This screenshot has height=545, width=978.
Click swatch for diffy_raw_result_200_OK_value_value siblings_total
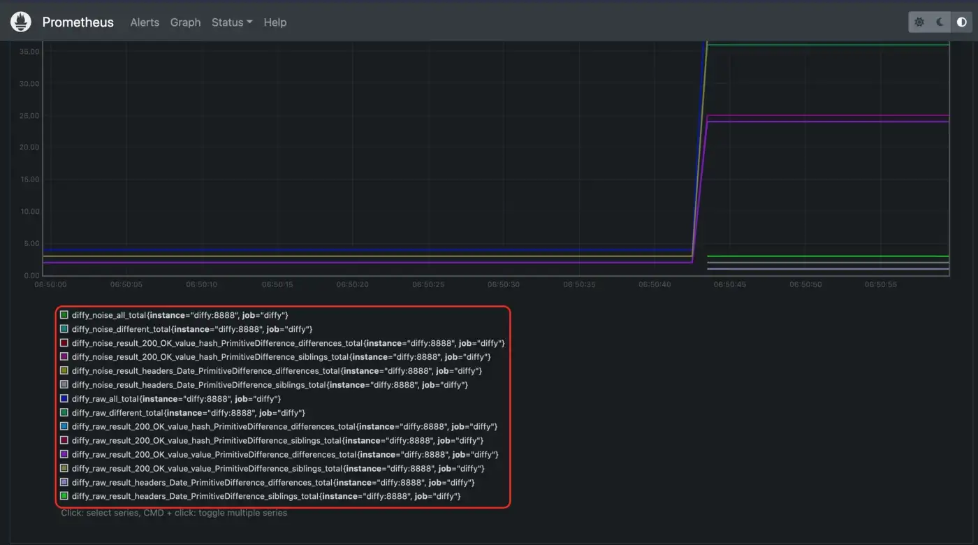click(64, 468)
